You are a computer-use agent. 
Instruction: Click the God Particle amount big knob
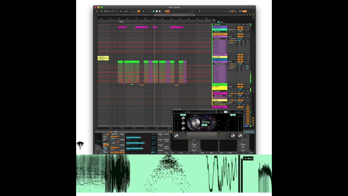coord(196,122)
